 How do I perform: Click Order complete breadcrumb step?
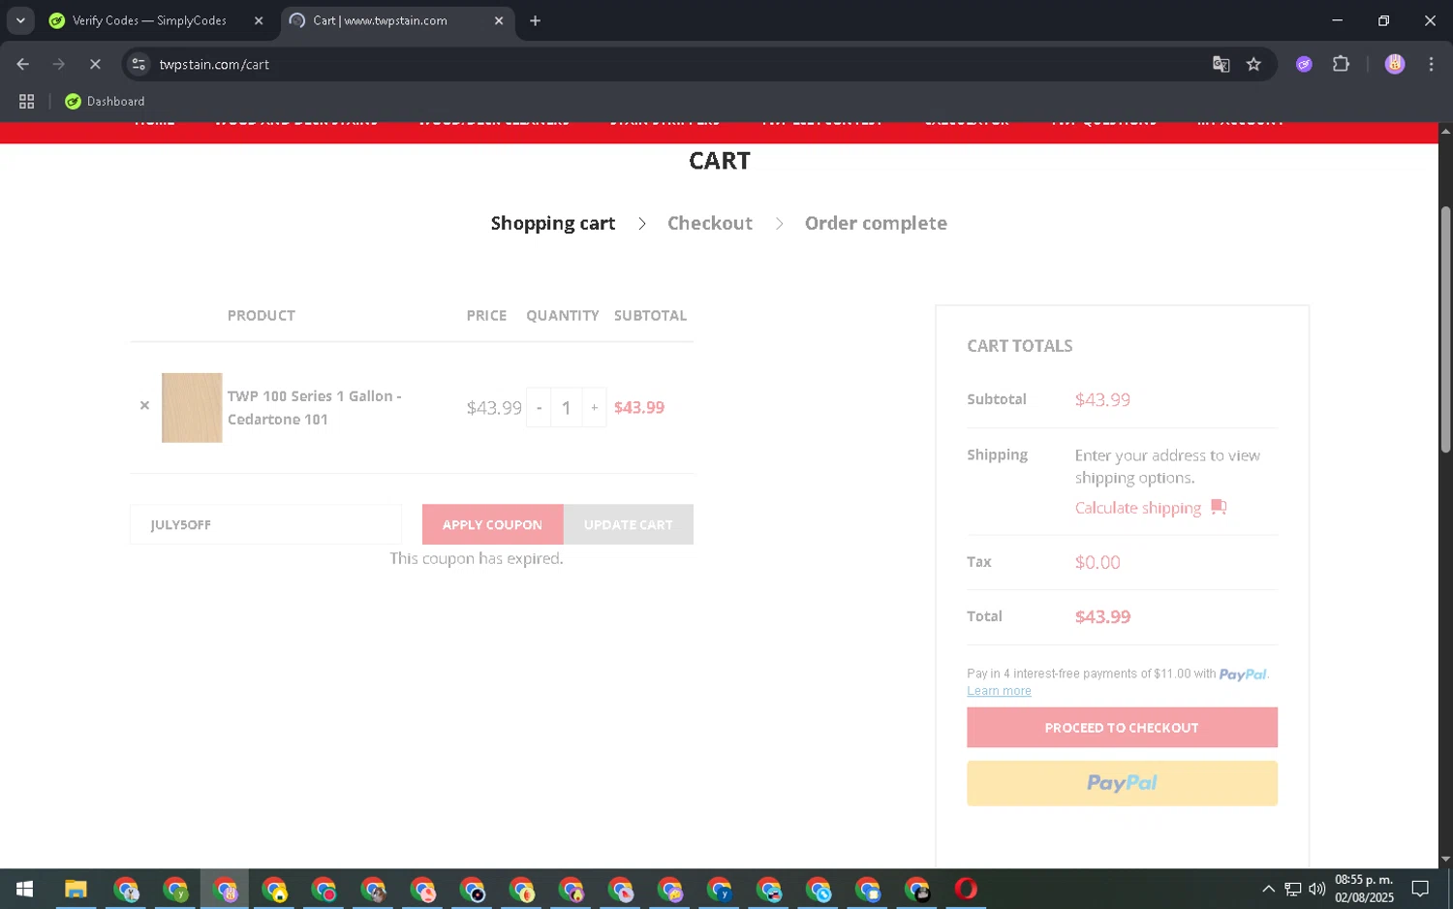point(876,223)
